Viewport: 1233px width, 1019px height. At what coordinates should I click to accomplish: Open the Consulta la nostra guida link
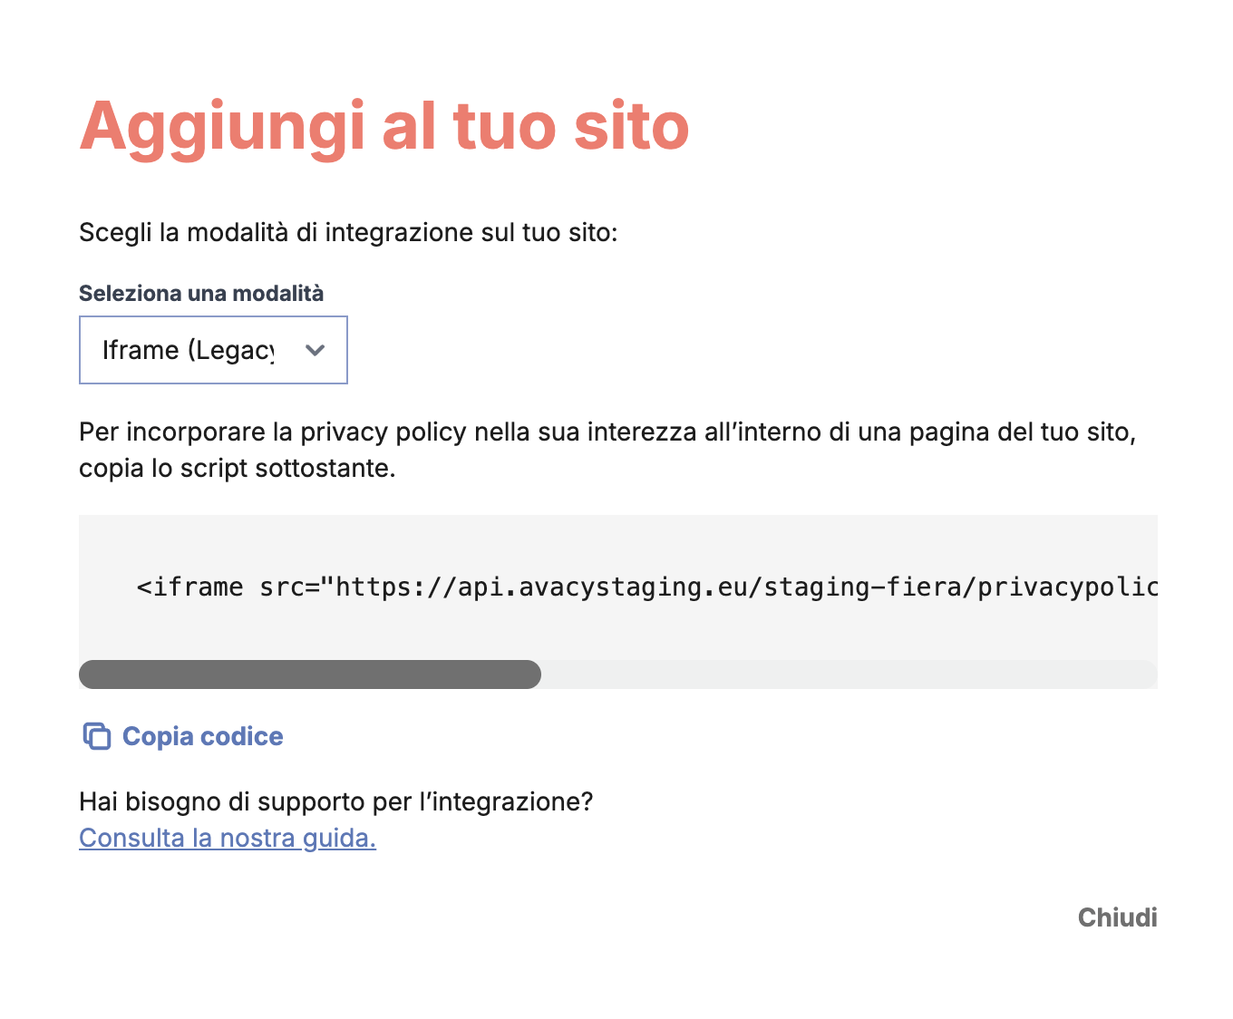click(x=228, y=838)
